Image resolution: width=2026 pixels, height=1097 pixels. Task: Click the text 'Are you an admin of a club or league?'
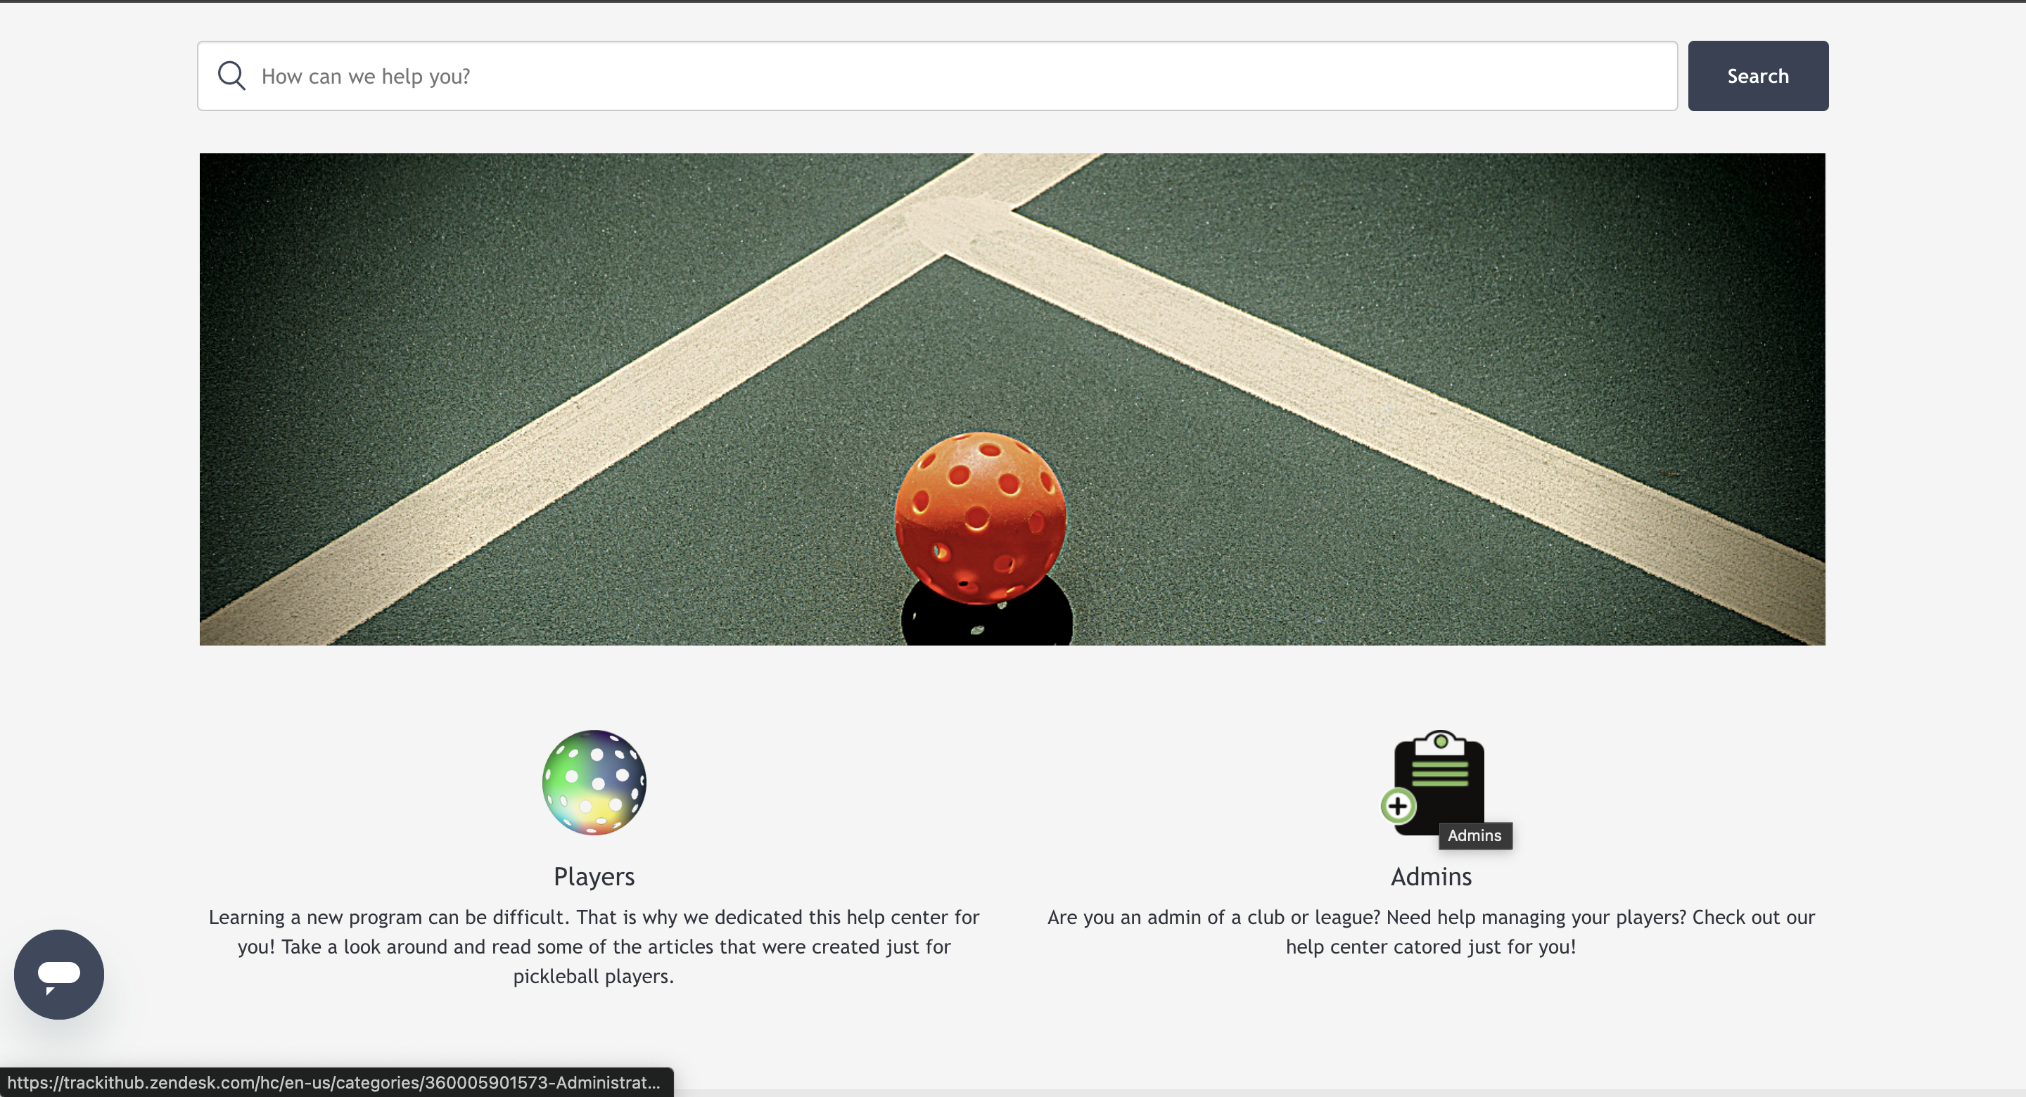(x=1213, y=917)
